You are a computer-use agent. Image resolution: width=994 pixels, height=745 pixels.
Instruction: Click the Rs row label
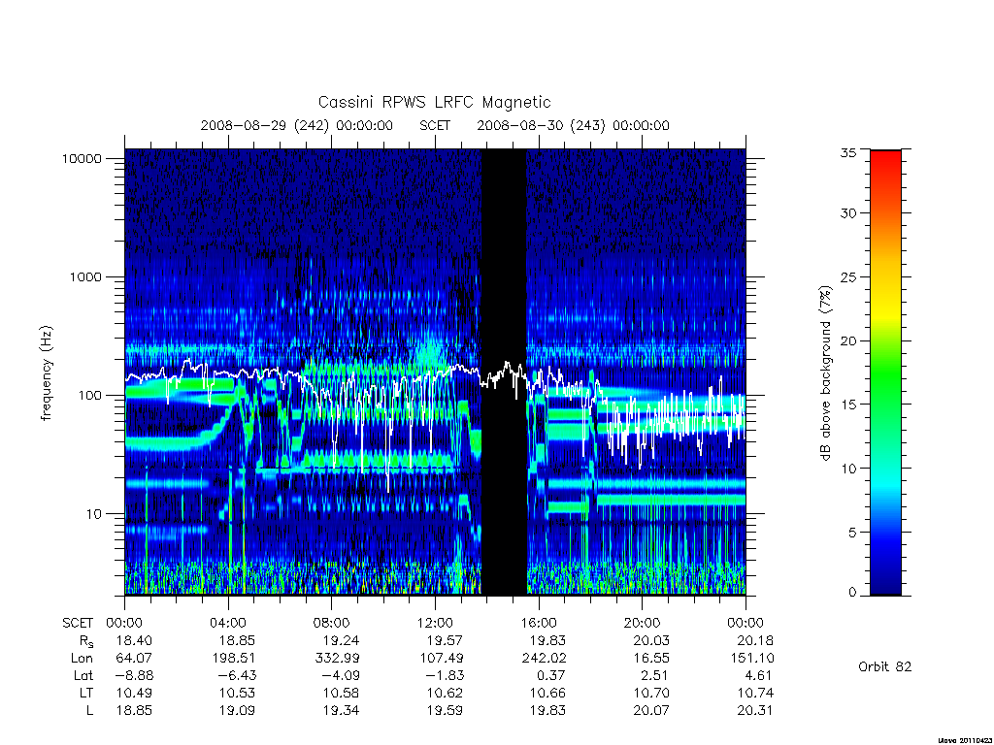click(86, 641)
